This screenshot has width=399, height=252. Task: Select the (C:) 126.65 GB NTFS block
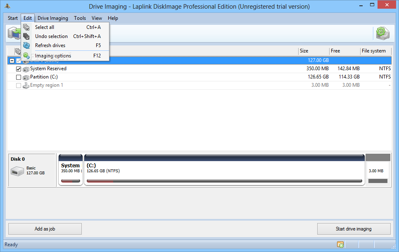point(224,169)
